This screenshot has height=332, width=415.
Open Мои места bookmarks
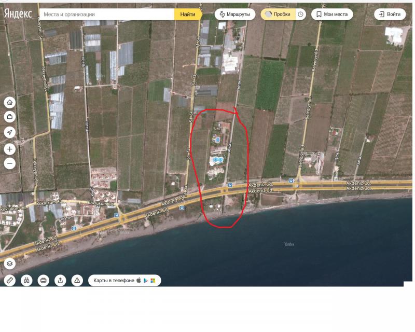332,15
